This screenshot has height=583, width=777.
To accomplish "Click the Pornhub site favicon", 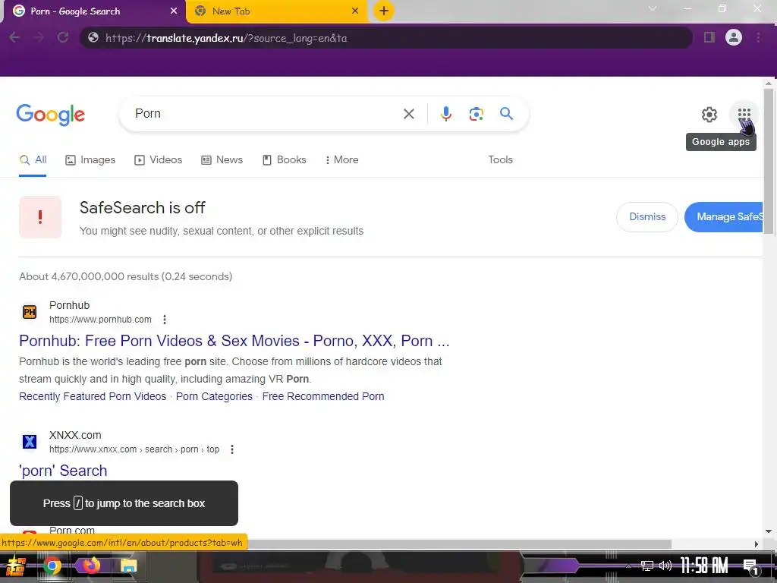I will [x=30, y=312].
